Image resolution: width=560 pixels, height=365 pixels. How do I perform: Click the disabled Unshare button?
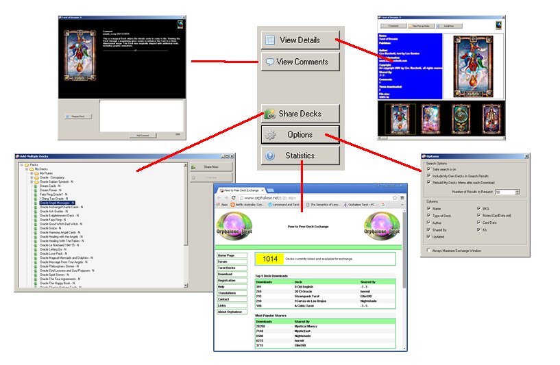(x=211, y=177)
